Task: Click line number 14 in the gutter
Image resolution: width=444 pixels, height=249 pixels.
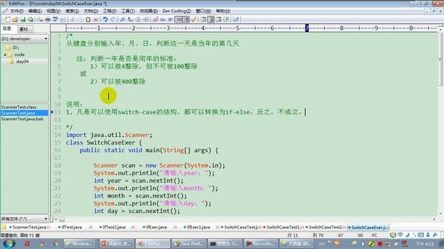Action: point(58,135)
